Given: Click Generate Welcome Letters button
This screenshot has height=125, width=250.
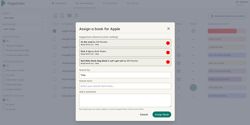Looking at the screenshot, I should tap(228, 16).
